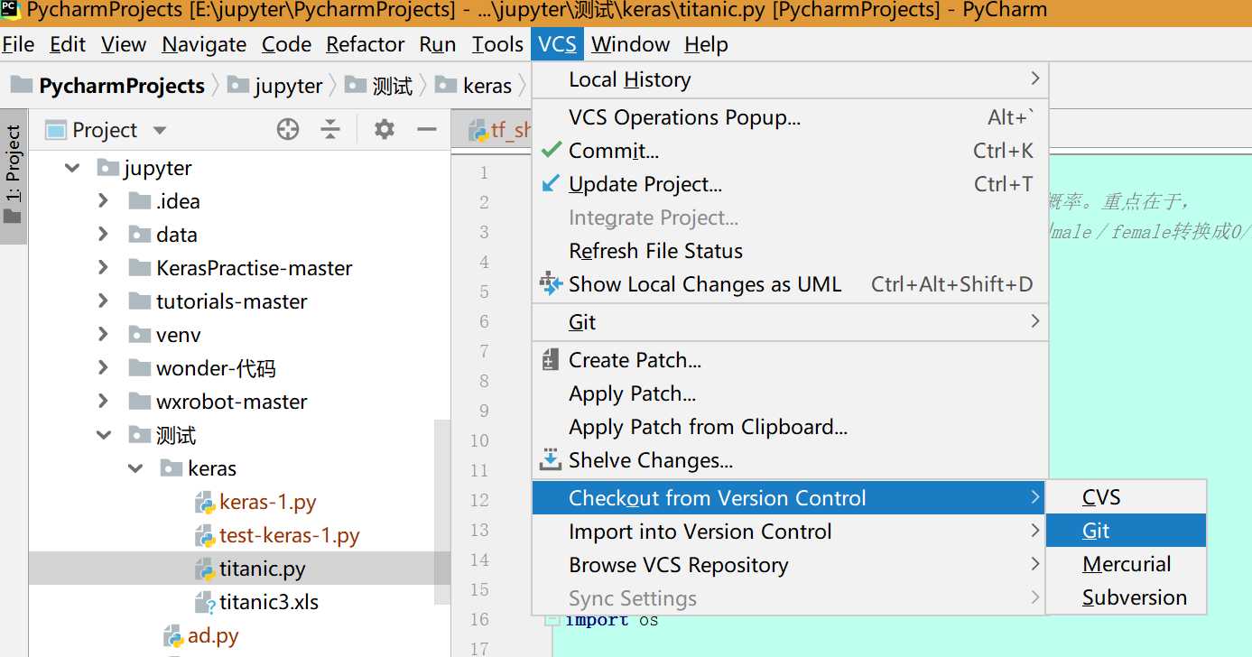Open the 1: Project side tool tab
The image size is (1252, 657).
(x=13, y=176)
